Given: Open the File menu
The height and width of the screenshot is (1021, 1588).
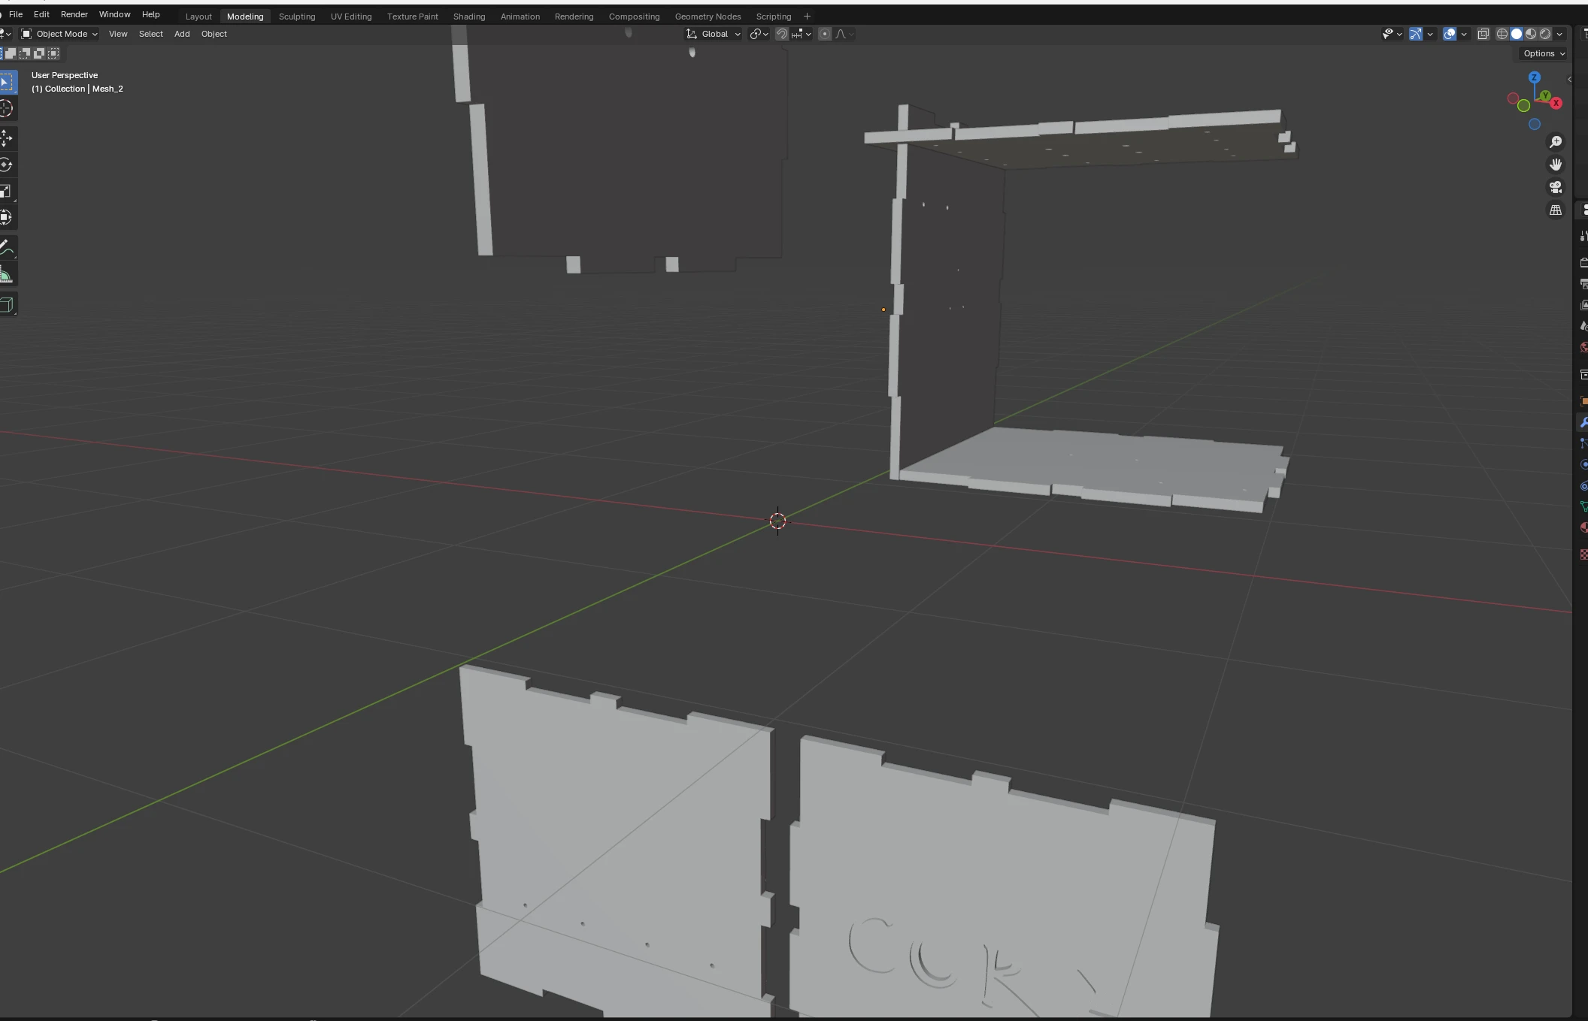Looking at the screenshot, I should tap(15, 14).
